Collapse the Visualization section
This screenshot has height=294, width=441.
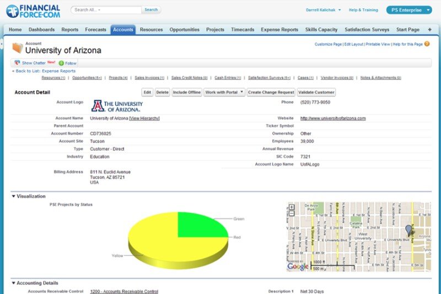[13, 196]
